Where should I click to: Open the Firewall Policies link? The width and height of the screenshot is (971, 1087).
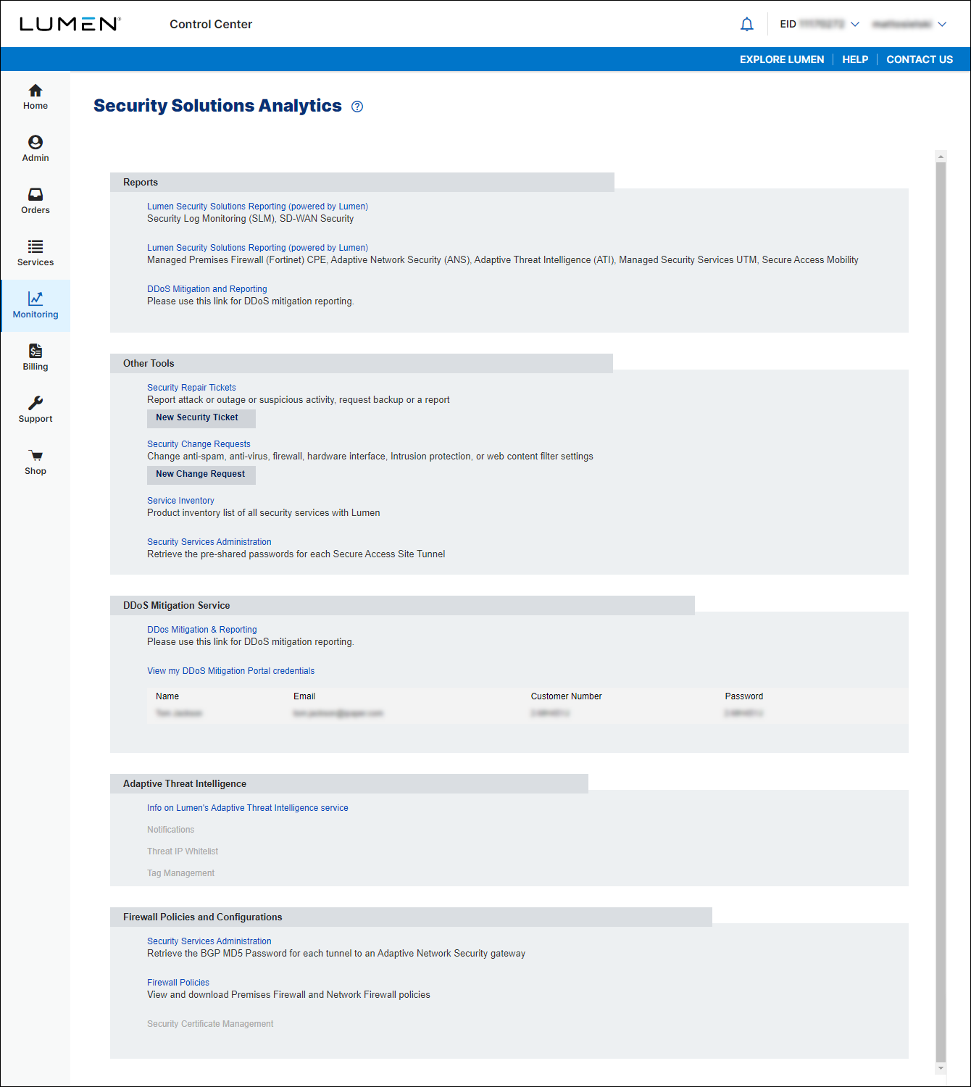(178, 983)
